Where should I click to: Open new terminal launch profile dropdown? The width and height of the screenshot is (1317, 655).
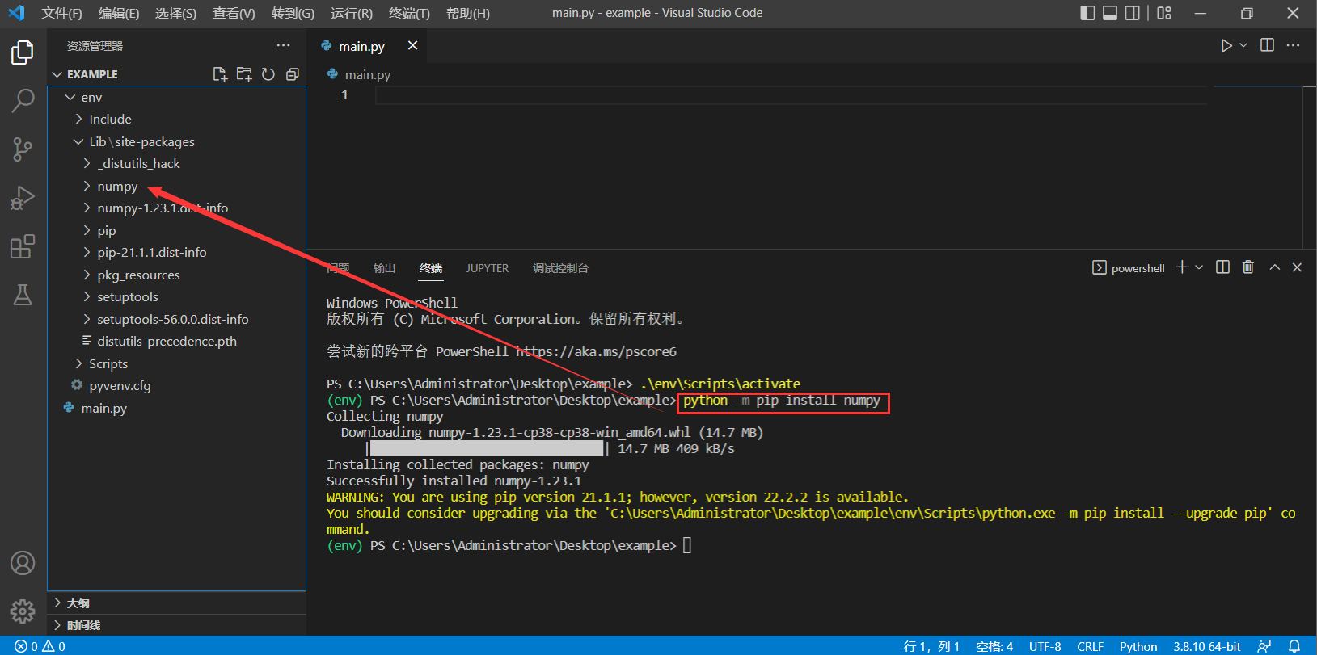coord(1199,267)
